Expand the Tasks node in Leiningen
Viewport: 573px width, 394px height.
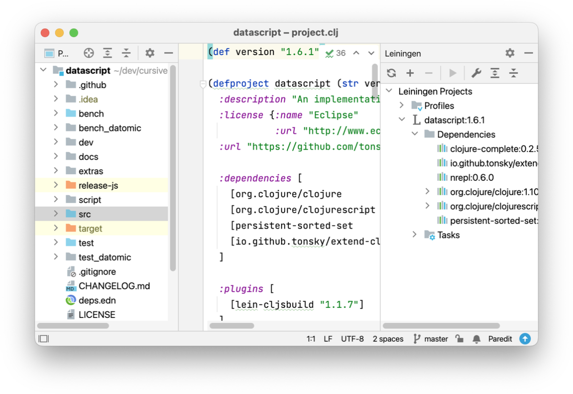tap(415, 235)
